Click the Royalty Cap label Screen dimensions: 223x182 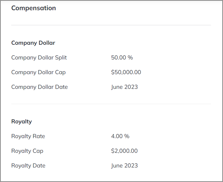[27, 151]
